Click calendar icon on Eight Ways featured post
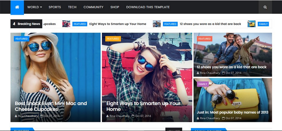The width and height of the screenshot is (282, 131). coord(133,116)
